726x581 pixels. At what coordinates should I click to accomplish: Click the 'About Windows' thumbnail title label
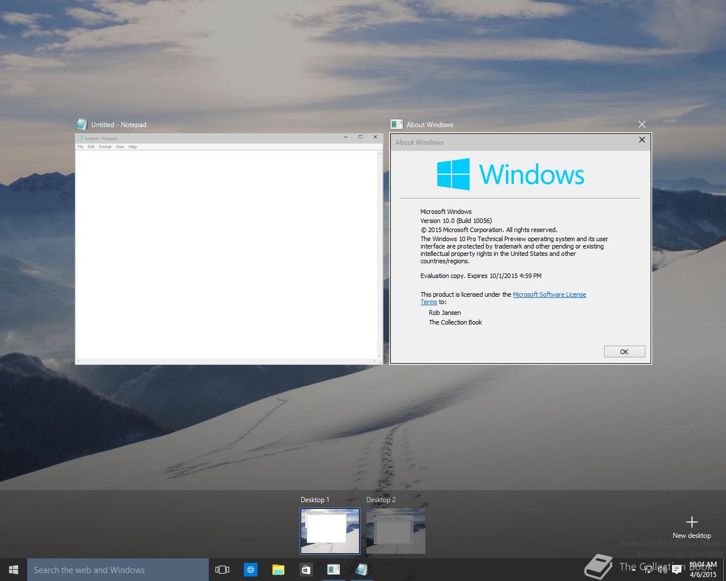coord(430,125)
